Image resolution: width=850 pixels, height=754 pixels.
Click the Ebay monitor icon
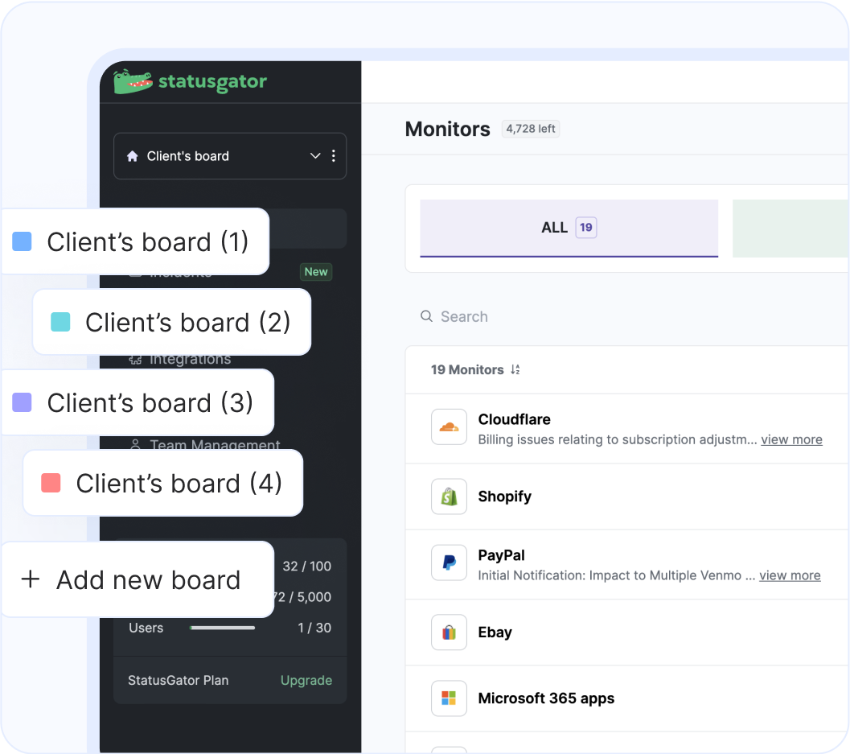coord(449,632)
